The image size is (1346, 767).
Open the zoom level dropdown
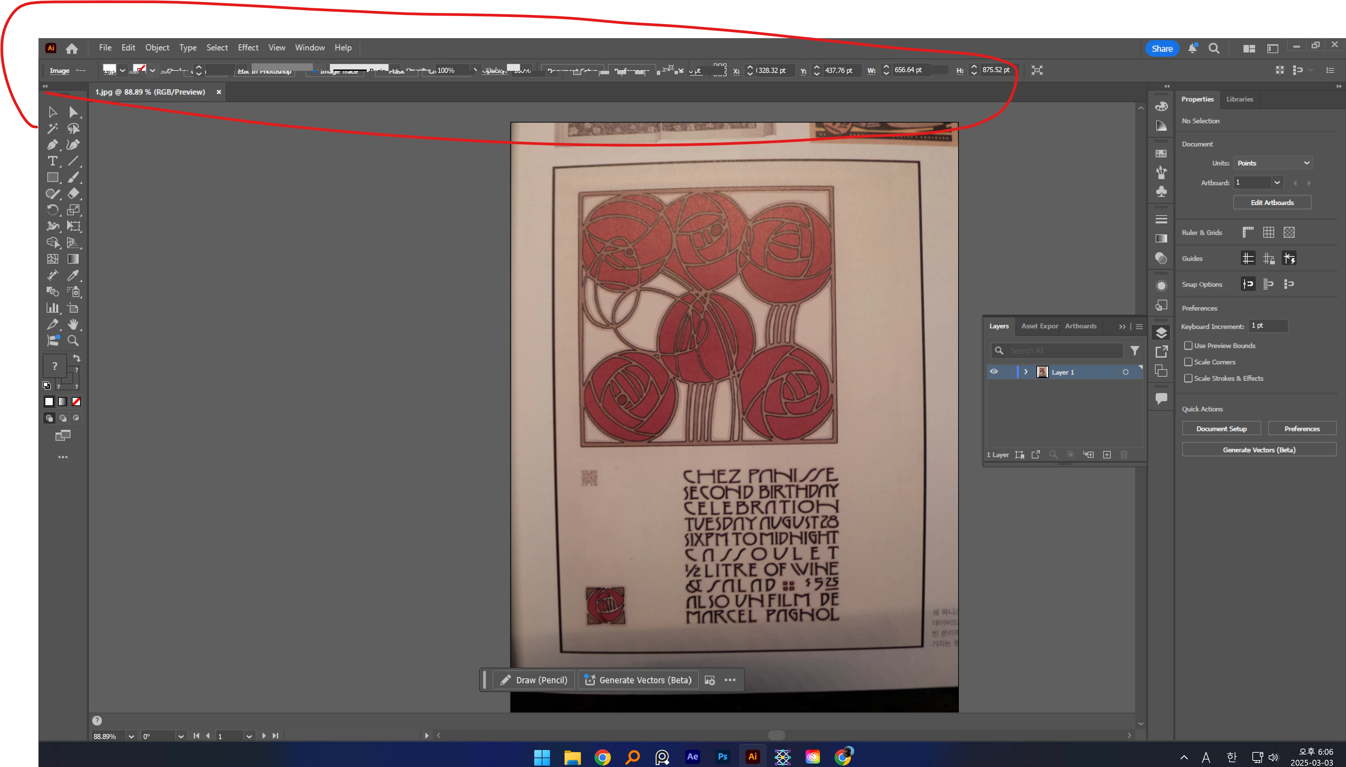(131, 736)
